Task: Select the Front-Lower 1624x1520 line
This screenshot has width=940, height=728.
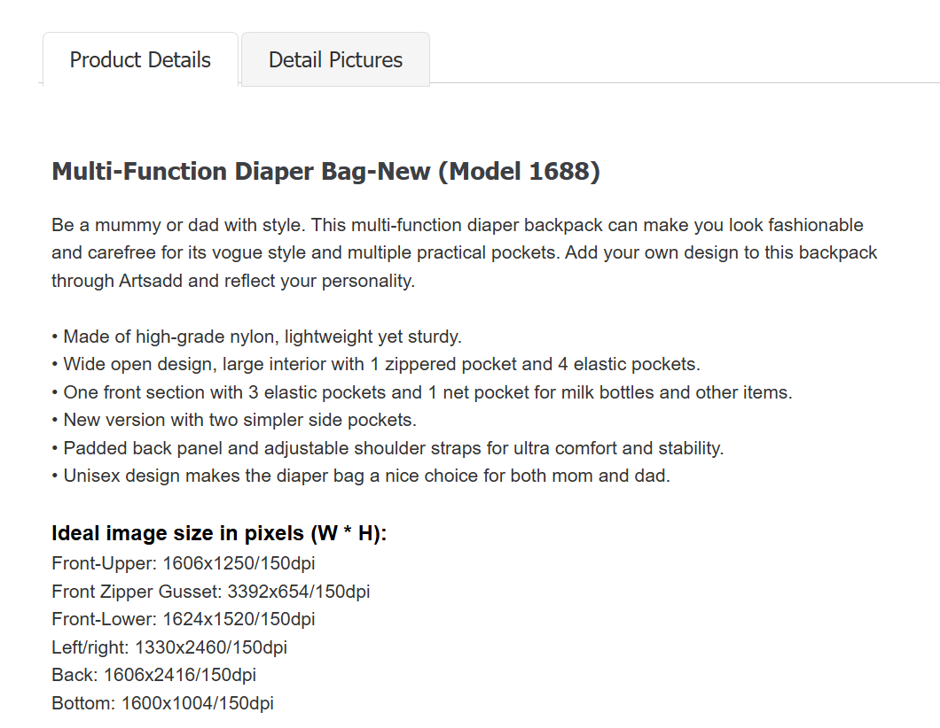Action: tap(183, 619)
